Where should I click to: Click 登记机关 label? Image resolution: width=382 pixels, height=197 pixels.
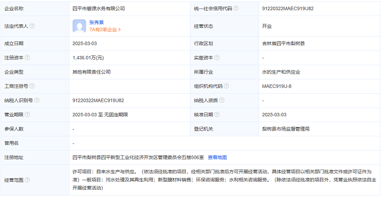coord(203,129)
